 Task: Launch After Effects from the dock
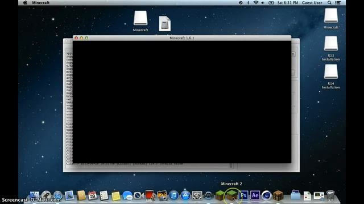[255, 195]
